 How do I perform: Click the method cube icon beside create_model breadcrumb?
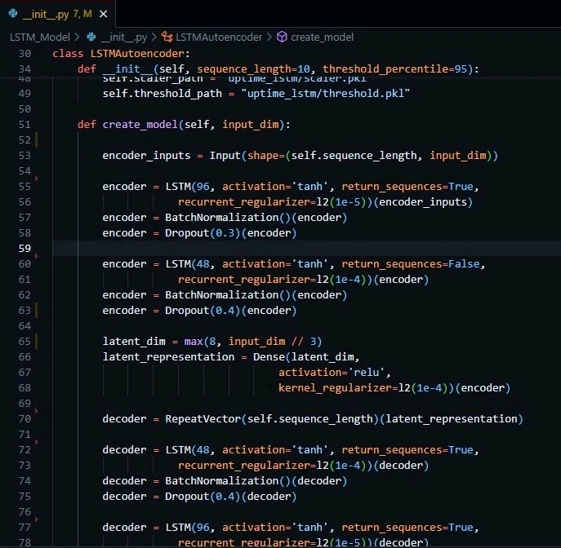[x=282, y=37]
